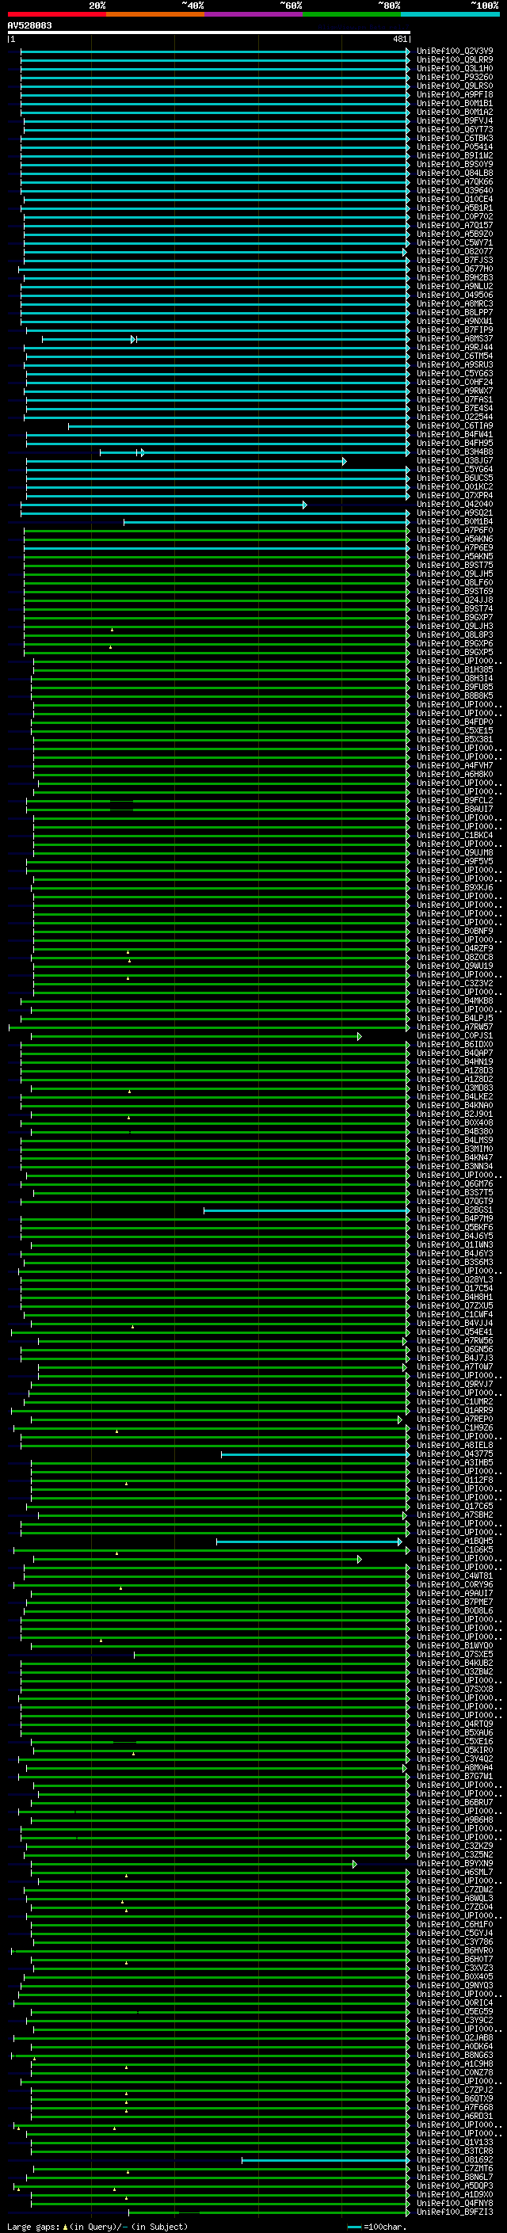Select label UniRef100_A5B1R1
507x2233 pixels.
tap(455, 208)
